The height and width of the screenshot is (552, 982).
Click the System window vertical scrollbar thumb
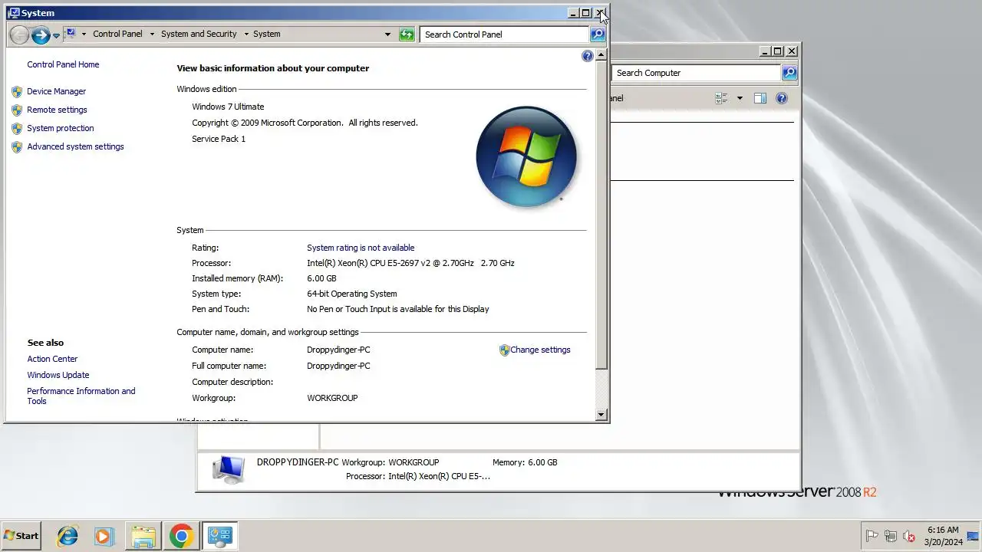(601, 215)
